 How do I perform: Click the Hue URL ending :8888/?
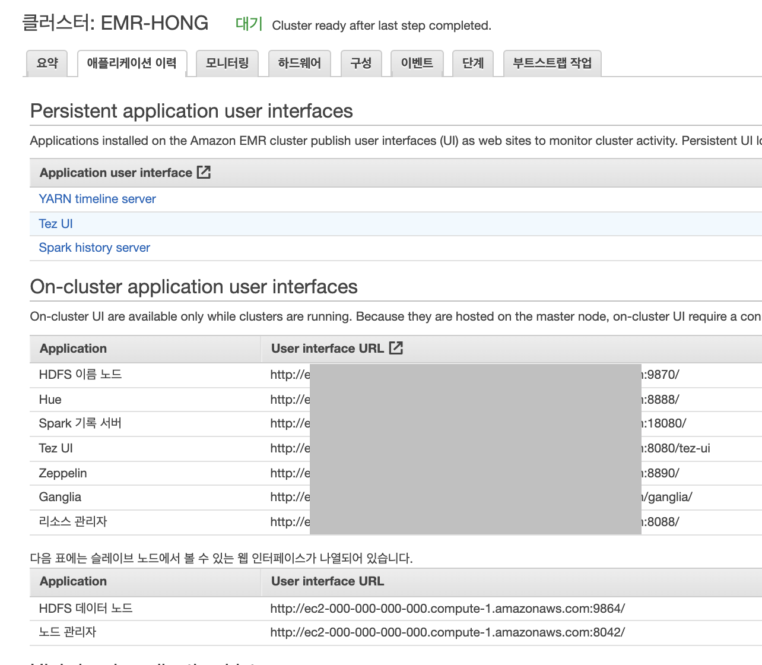(475, 400)
